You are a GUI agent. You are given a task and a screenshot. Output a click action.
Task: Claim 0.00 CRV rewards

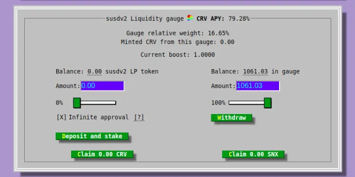tap(102, 154)
